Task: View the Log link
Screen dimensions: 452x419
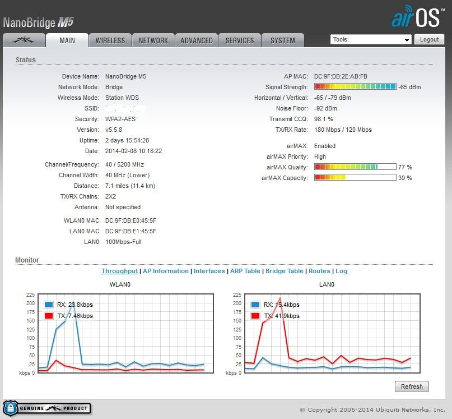Action: click(x=341, y=271)
